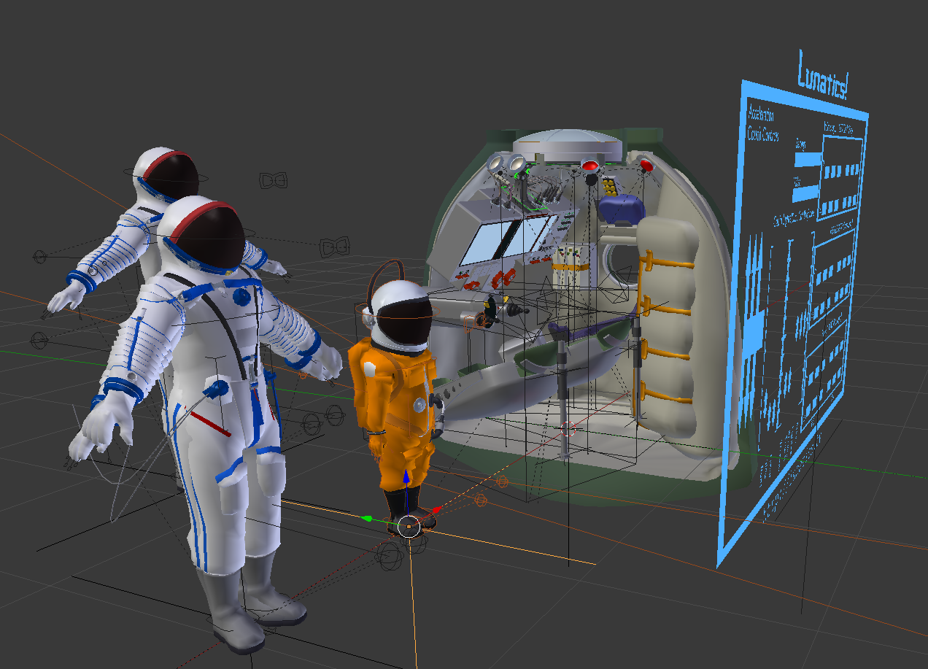This screenshot has height=669, width=928.
Task: Click the red X-axis gizmo arrow
Action: pos(436,509)
